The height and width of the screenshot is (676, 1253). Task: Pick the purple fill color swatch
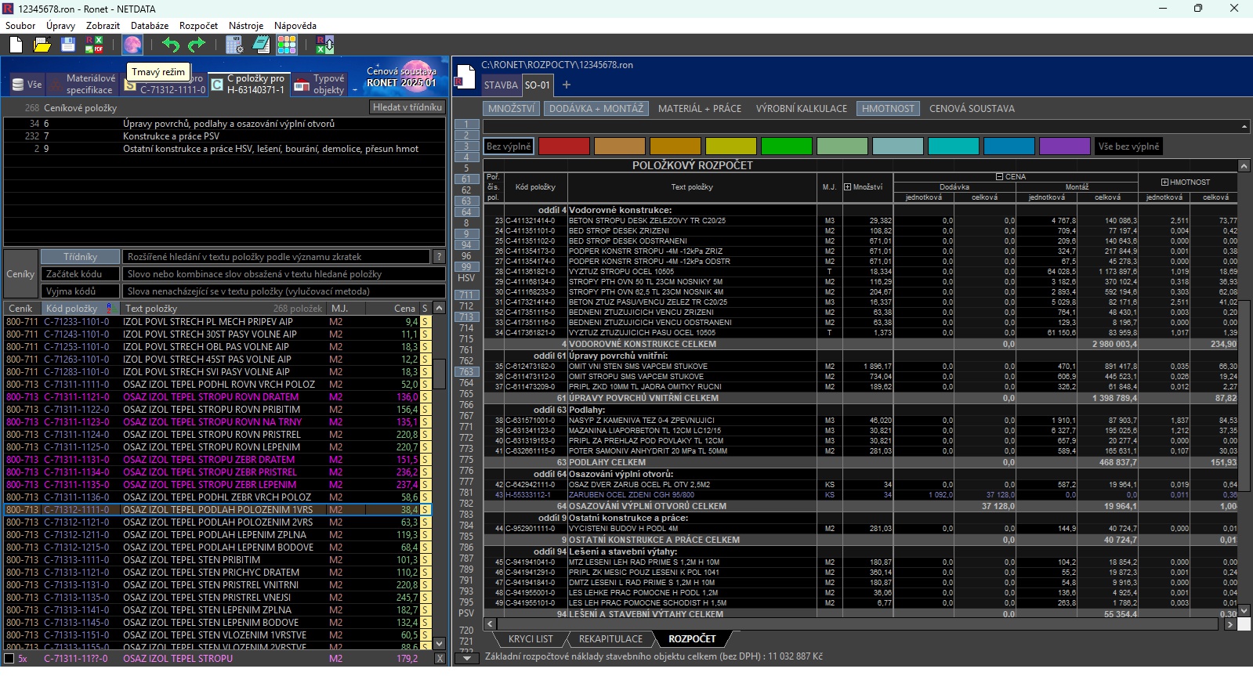[1065, 146]
